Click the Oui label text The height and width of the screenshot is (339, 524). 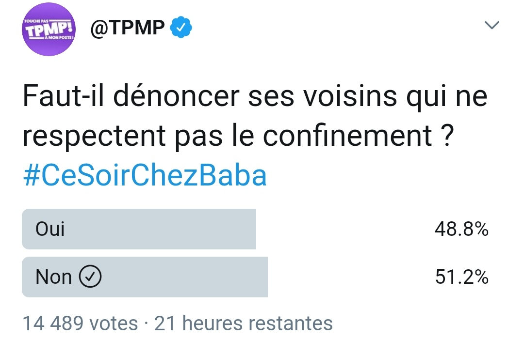pos(50,229)
